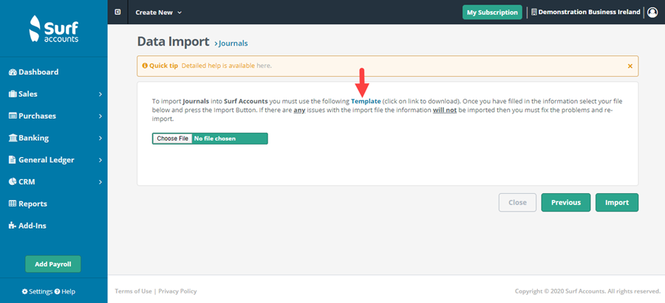Click the Add Payroll button
665x303 pixels.
pyautogui.click(x=53, y=264)
